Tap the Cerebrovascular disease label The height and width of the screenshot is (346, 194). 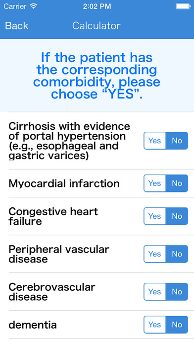click(x=52, y=292)
